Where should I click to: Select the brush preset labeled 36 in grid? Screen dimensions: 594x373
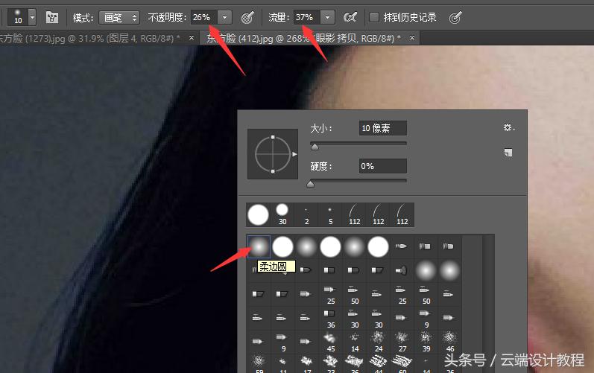[x=330, y=318]
